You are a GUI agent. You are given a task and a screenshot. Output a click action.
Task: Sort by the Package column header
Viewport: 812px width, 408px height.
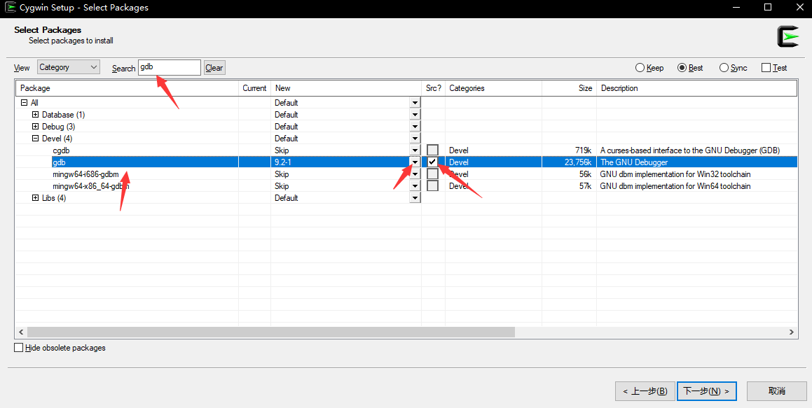[128, 88]
